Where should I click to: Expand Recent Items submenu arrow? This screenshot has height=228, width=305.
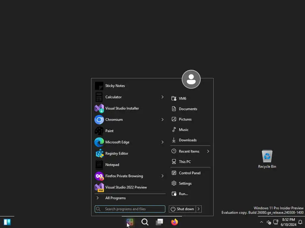(x=208, y=151)
